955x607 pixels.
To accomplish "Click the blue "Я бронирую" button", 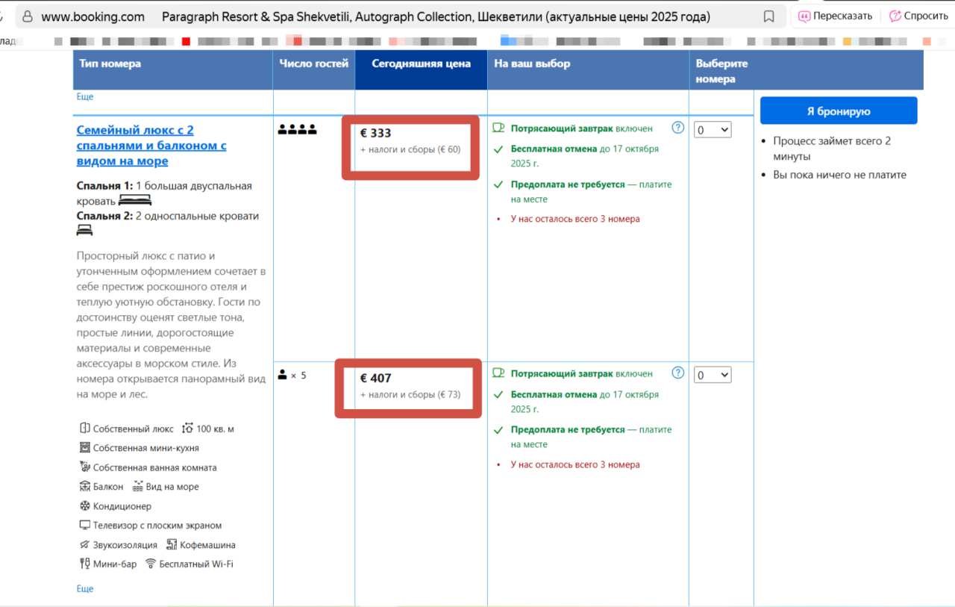I will coord(838,111).
